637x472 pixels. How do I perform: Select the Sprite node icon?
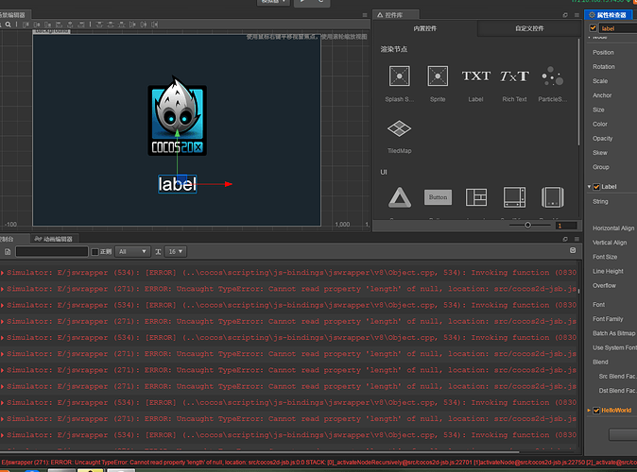click(x=438, y=76)
